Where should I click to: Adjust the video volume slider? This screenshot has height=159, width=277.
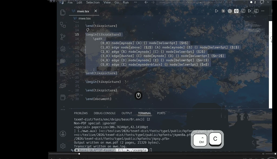(270, 154)
